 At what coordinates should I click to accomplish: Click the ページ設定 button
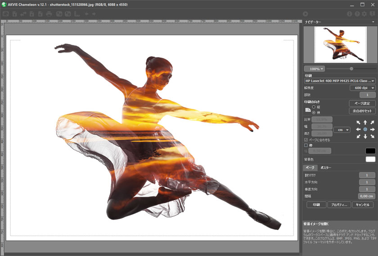tap(362, 103)
